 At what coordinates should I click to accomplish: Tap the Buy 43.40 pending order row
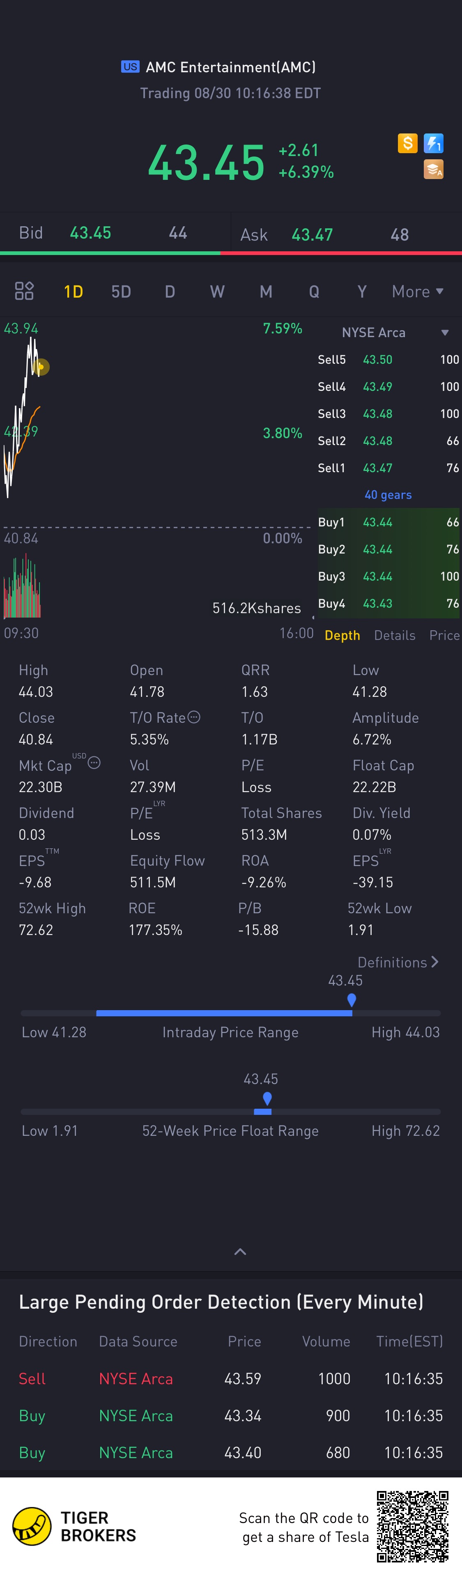click(x=231, y=1452)
